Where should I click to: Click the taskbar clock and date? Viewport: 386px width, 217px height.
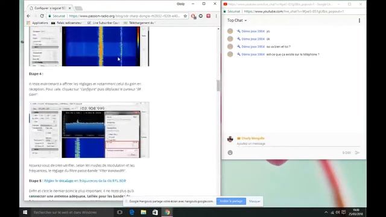(x=356, y=212)
